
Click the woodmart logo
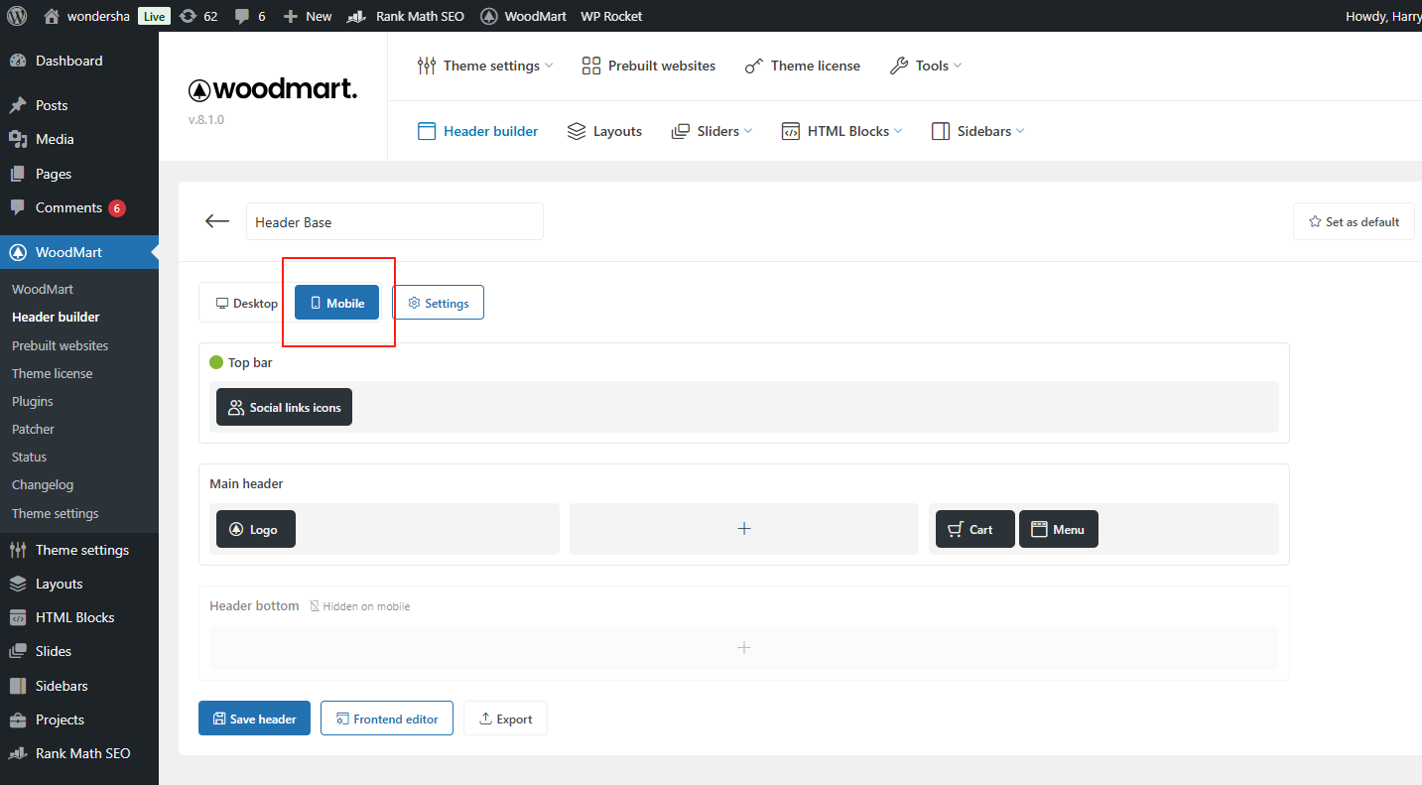click(273, 89)
